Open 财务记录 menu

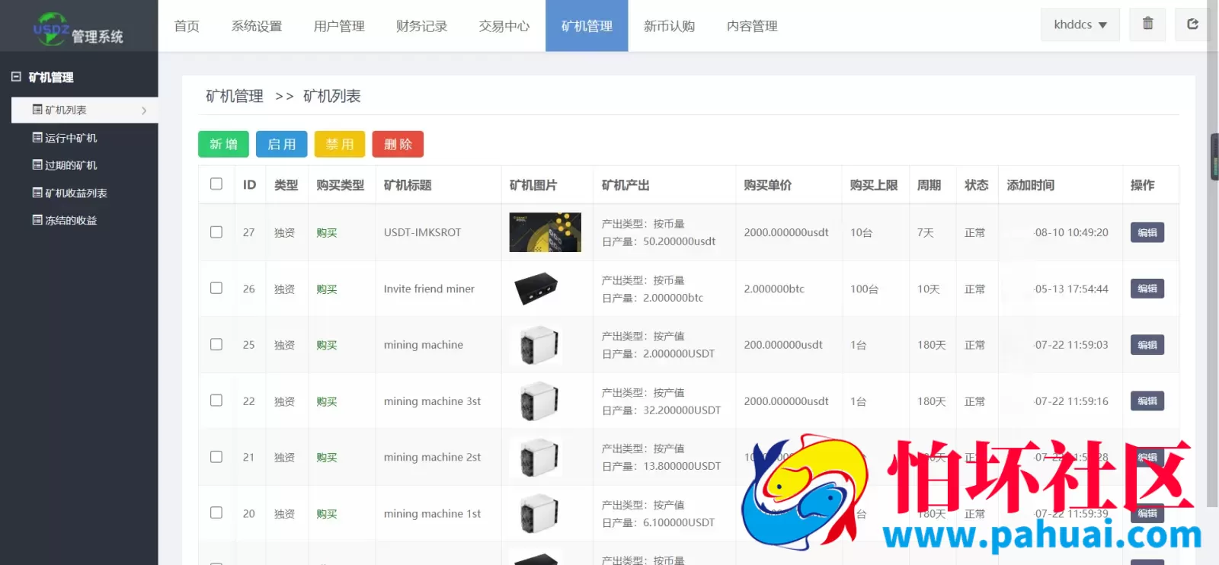click(x=421, y=26)
